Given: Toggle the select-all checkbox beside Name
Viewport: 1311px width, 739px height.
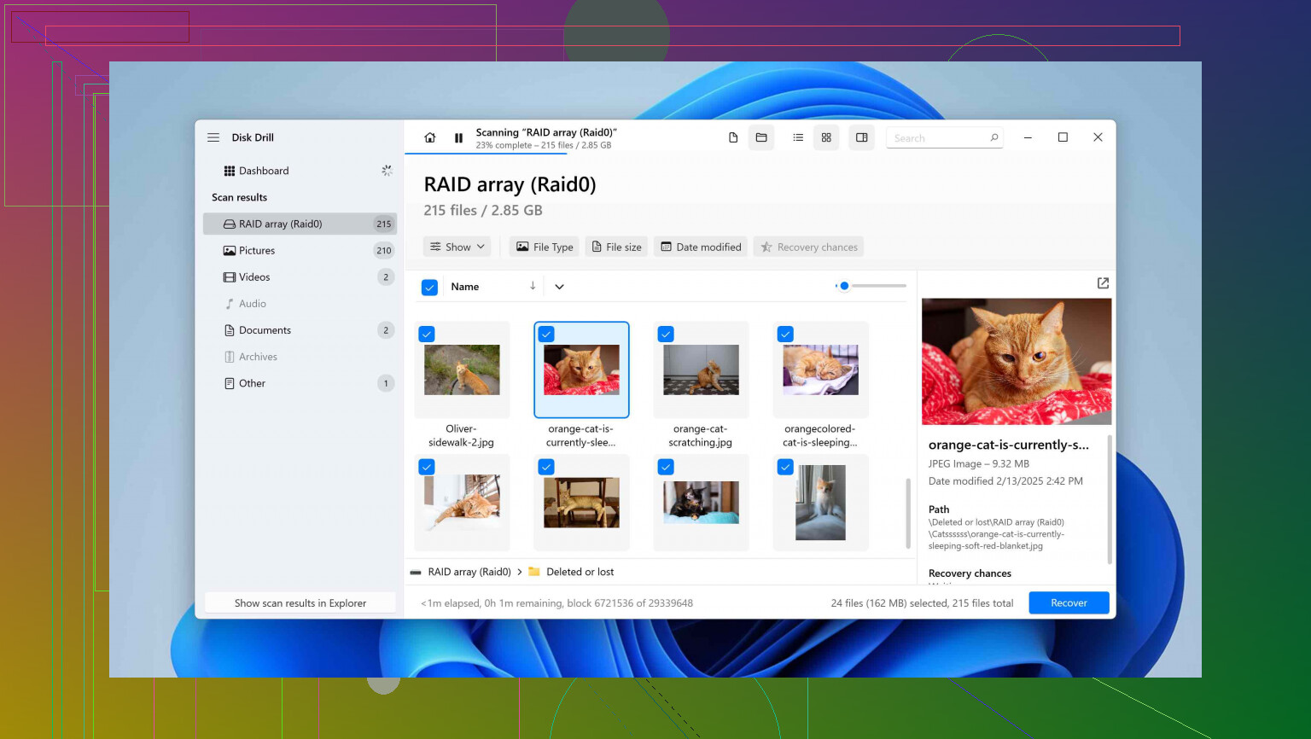Looking at the screenshot, I should [x=430, y=288].
